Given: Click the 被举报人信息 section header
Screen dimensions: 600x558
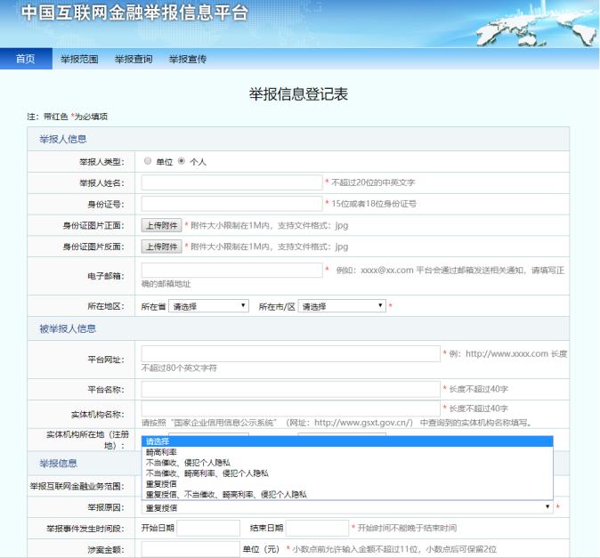Looking at the screenshot, I should pos(68,328).
